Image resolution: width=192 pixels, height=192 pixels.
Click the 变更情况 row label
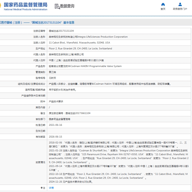coord(40,162)
